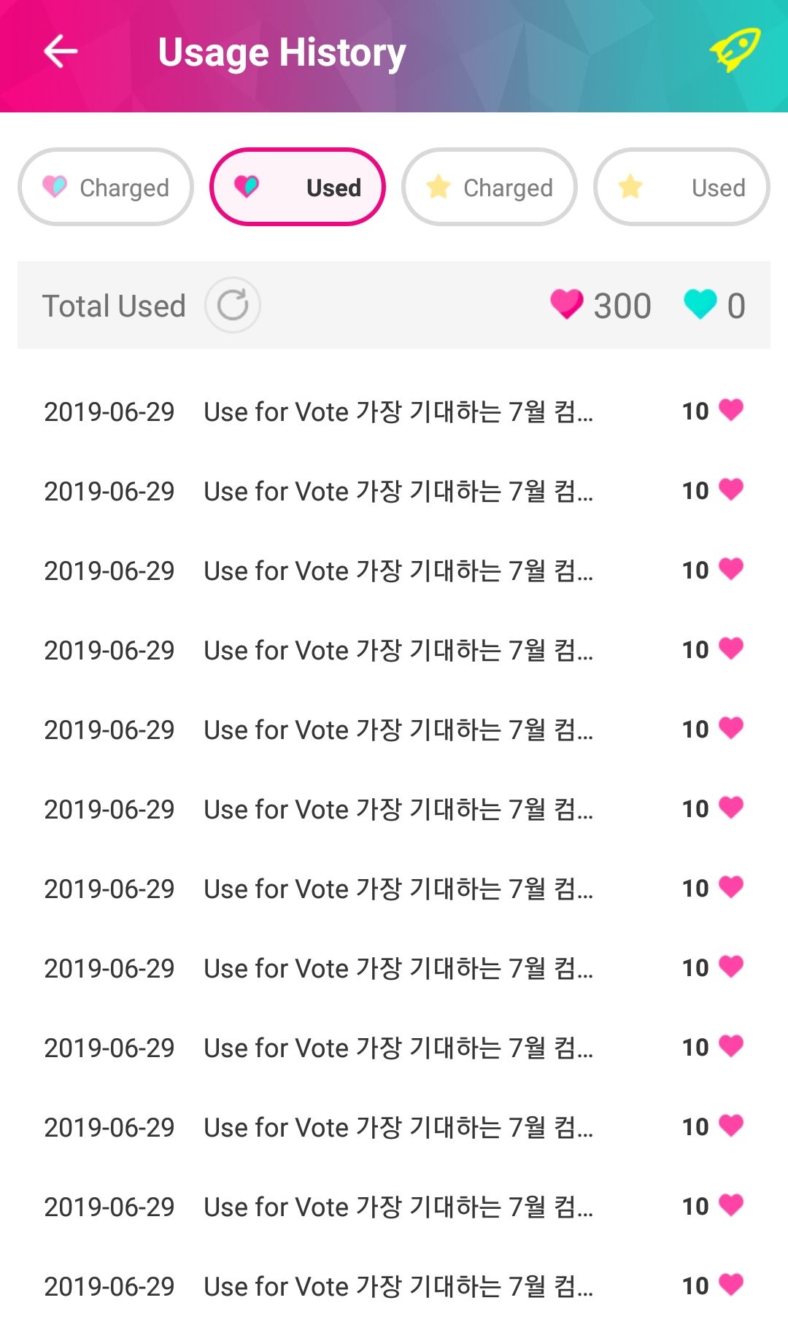Tap the 300 pink hearts total

coord(622,306)
